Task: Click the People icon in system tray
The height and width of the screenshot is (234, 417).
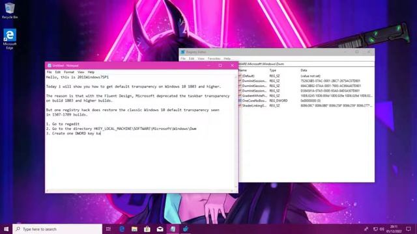Action: coord(366,229)
